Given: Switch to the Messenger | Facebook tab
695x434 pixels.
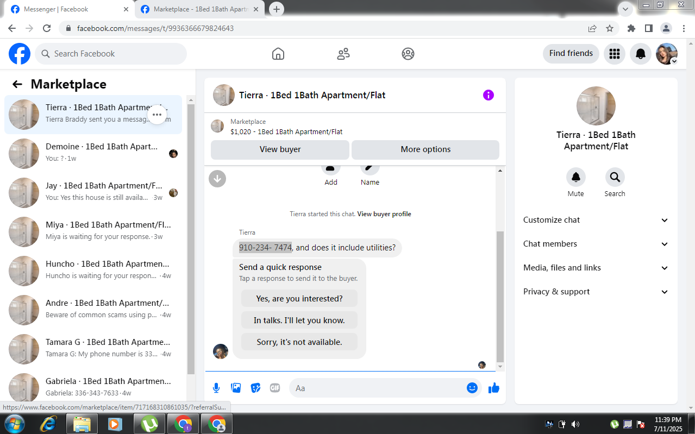Looking at the screenshot, I should (70, 9).
